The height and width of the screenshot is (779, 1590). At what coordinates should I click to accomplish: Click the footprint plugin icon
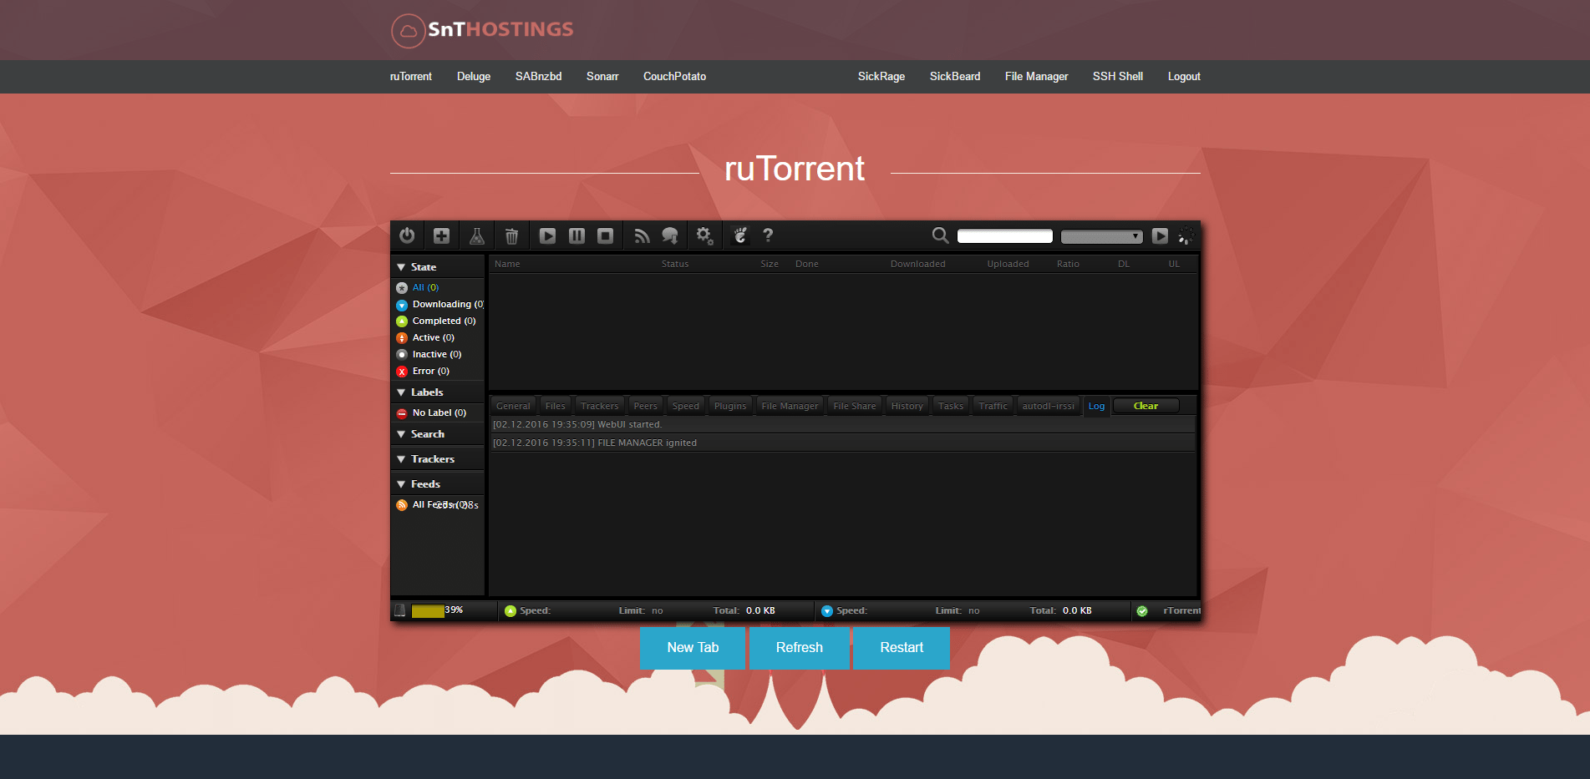tap(740, 235)
